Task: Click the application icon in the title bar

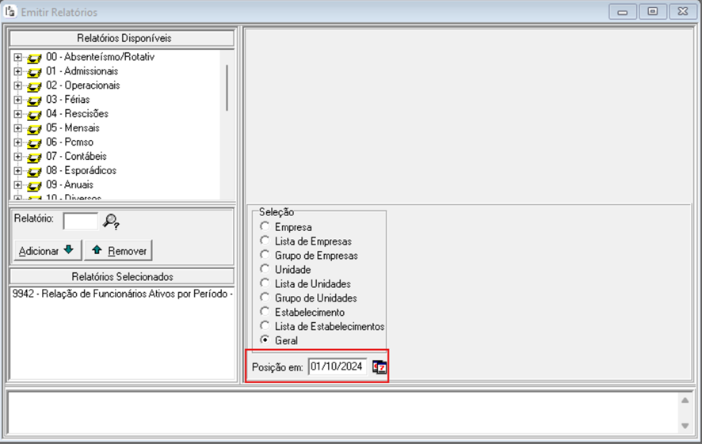Action: pyautogui.click(x=10, y=12)
